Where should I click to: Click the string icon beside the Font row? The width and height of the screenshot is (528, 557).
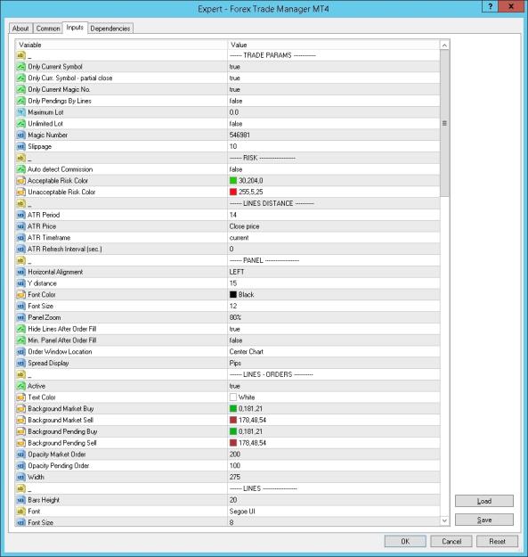click(x=21, y=512)
